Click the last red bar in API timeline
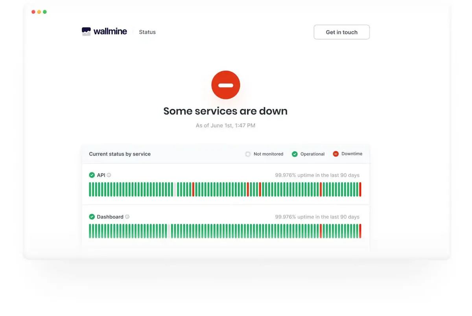472x316 pixels. (x=360, y=189)
